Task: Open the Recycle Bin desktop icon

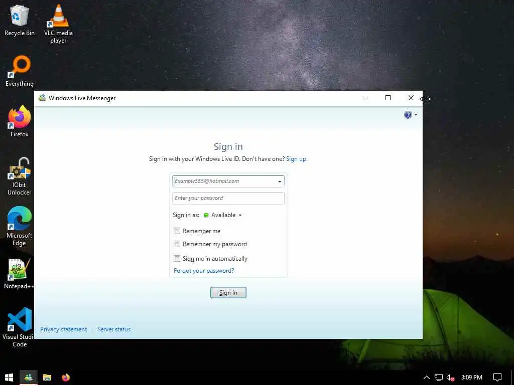Action: [20, 20]
